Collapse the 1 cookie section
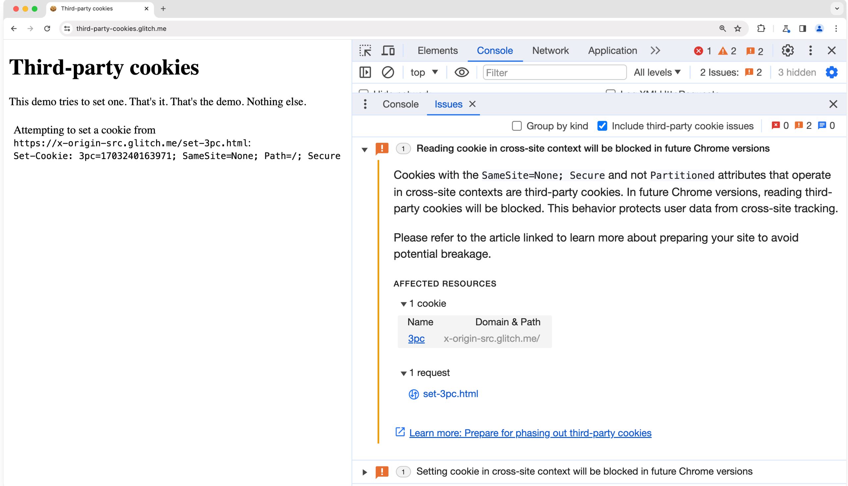This screenshot has height=486, width=848. point(403,304)
